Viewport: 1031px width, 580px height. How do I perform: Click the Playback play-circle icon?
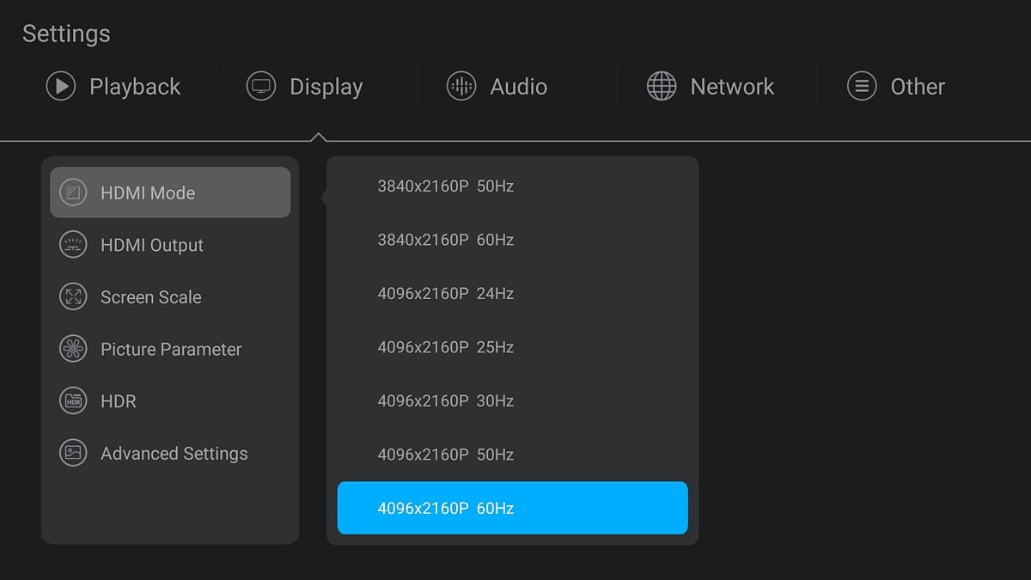coord(61,87)
